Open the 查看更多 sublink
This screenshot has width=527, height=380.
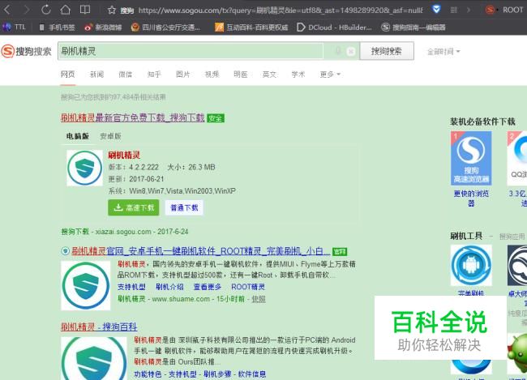point(208,287)
